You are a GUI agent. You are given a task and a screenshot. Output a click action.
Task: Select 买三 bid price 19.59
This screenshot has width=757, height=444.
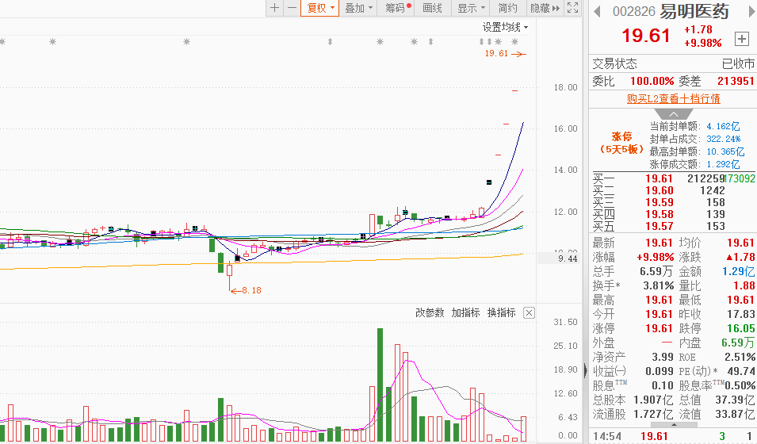pyautogui.click(x=659, y=202)
